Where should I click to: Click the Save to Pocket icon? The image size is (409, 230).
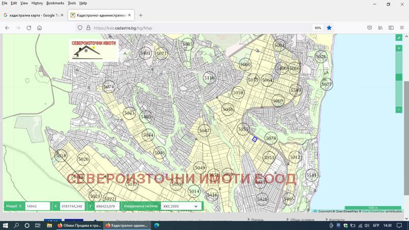tap(369, 28)
